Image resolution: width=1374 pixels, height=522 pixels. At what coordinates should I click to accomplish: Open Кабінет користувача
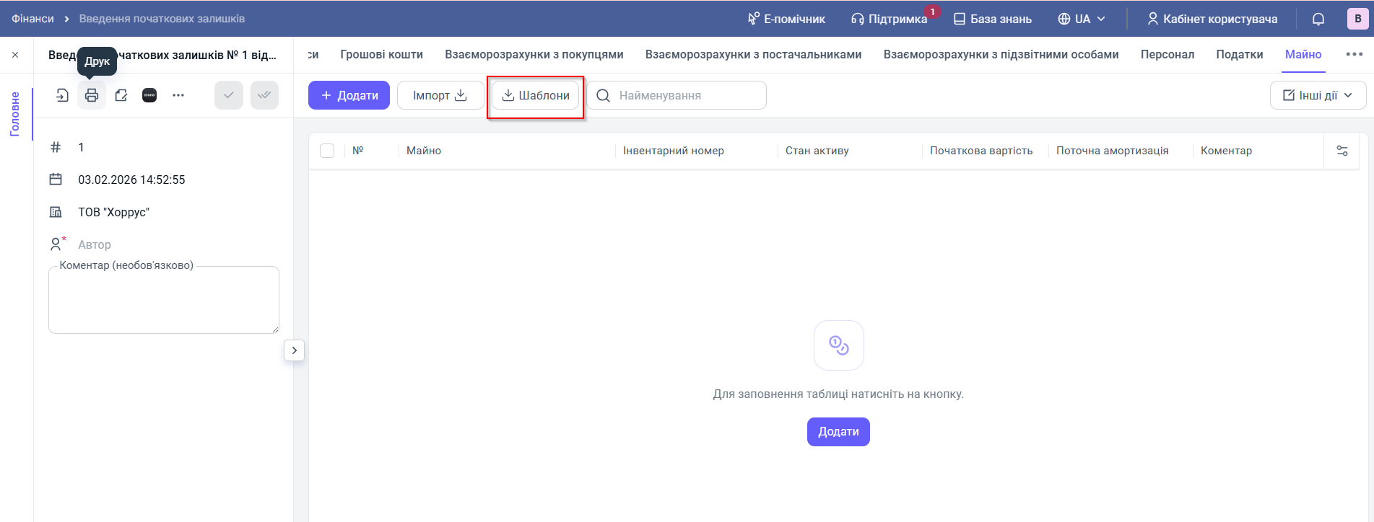[1212, 19]
